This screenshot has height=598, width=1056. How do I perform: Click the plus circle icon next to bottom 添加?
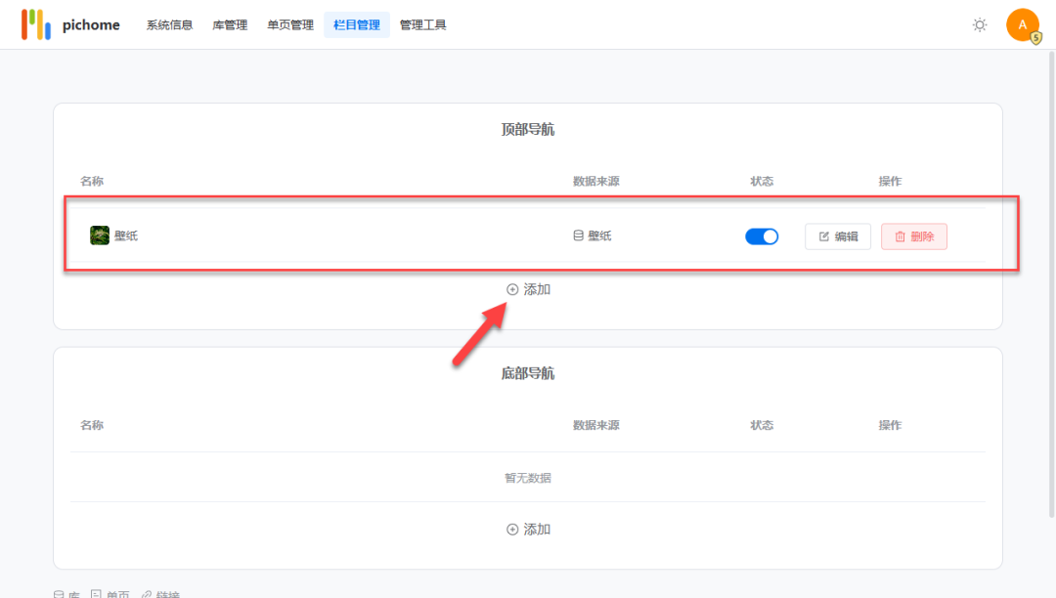[x=512, y=529]
